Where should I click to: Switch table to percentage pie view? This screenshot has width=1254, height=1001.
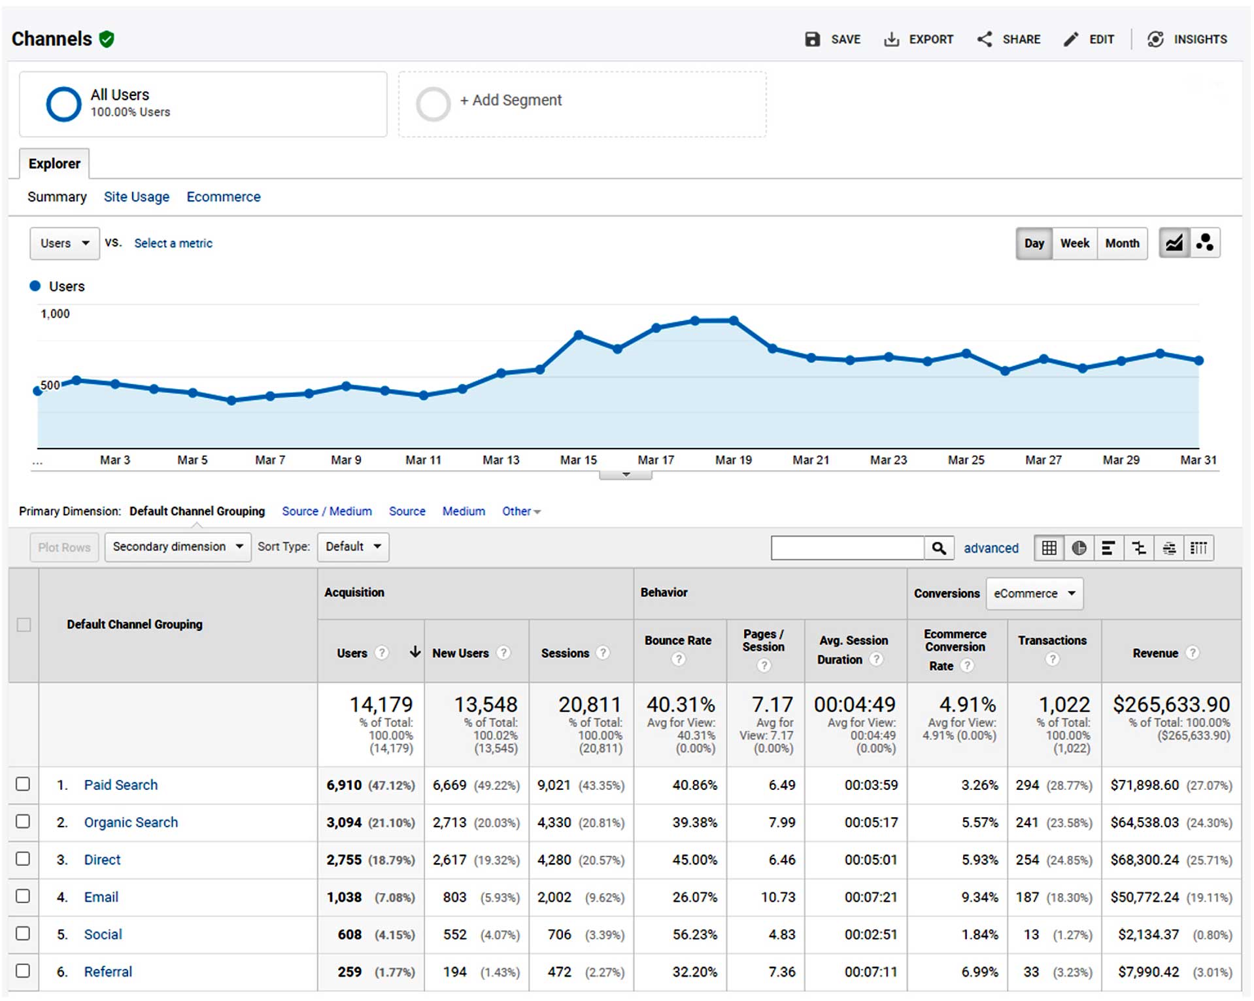pos(1079,548)
